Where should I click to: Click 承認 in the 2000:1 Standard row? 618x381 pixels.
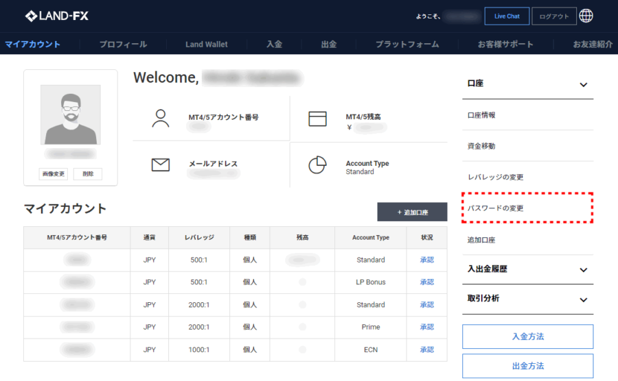point(427,305)
